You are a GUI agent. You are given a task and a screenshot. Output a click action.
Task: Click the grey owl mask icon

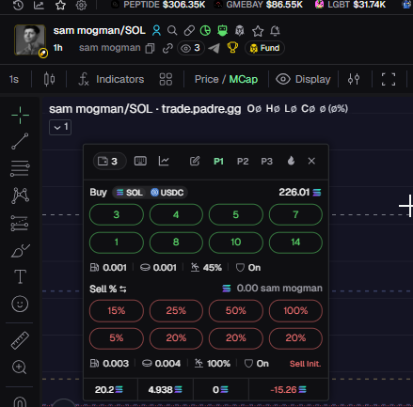[240, 31]
